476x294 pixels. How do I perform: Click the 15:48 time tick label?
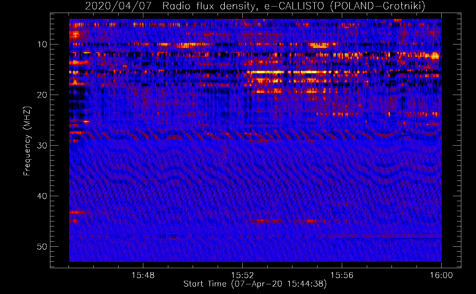pyautogui.click(x=143, y=275)
